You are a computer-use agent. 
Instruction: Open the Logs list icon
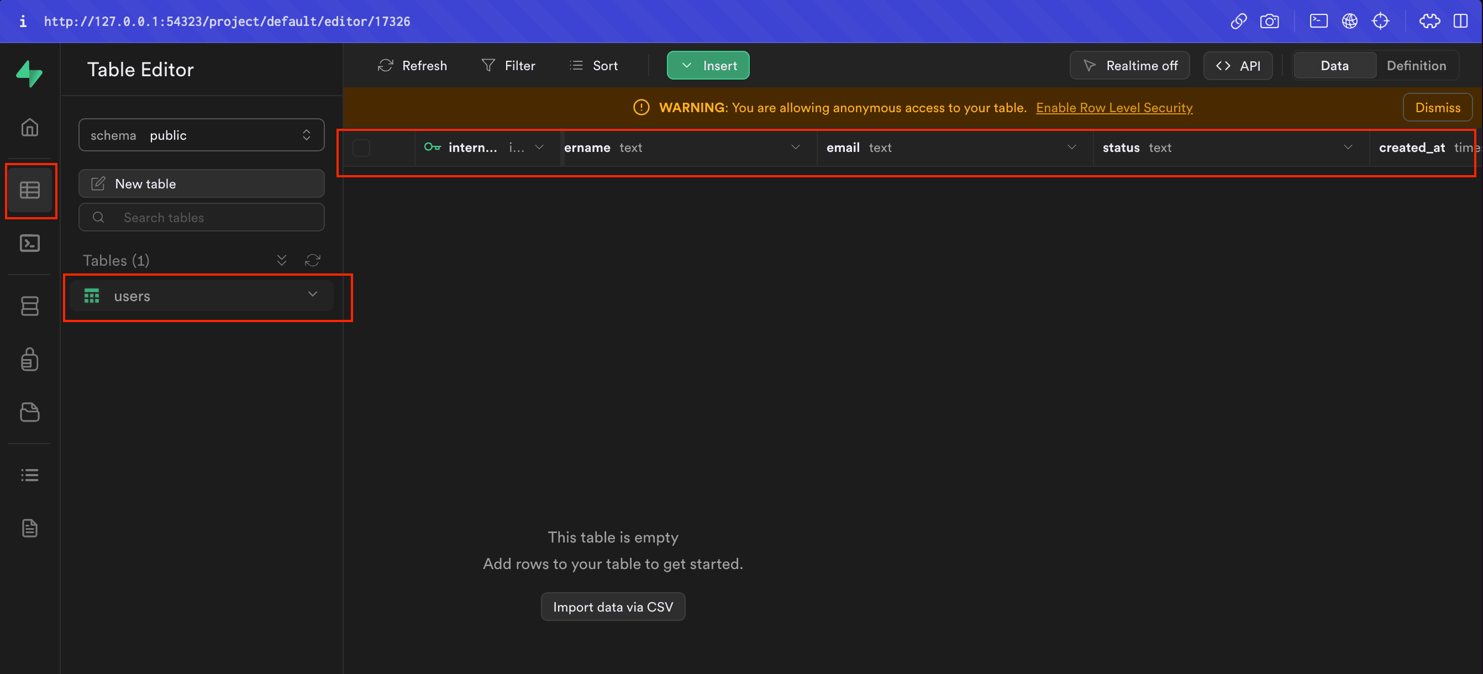click(x=29, y=475)
